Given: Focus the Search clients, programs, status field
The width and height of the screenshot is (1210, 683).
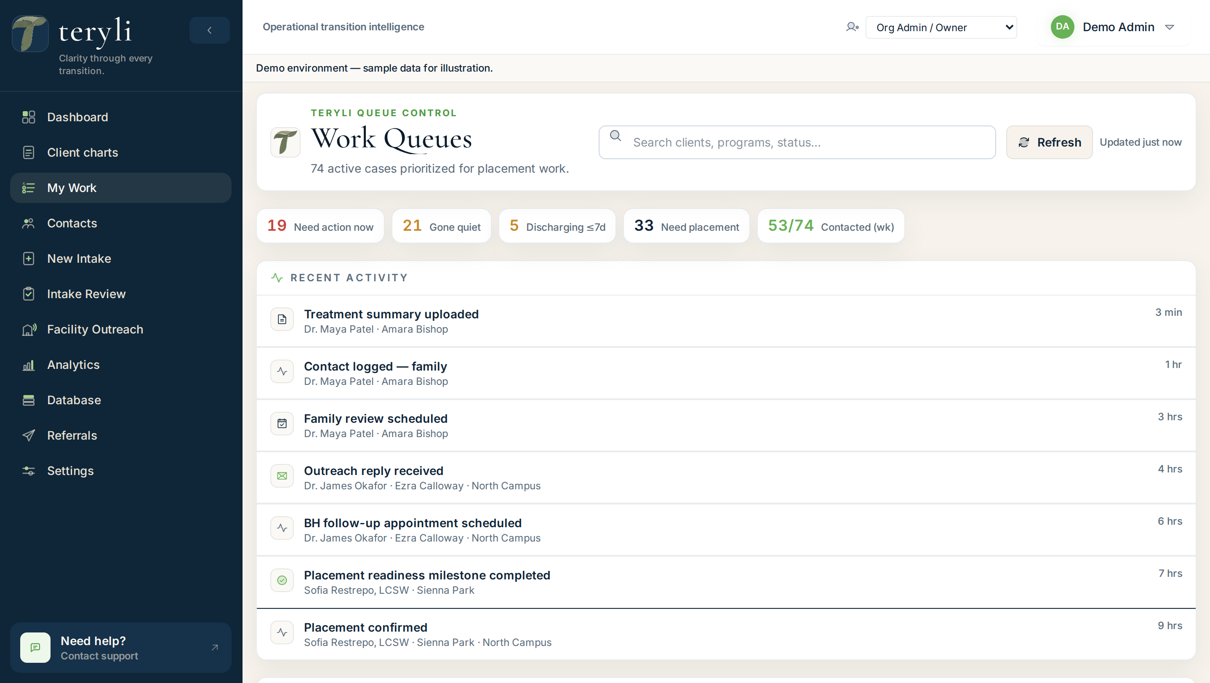Looking at the screenshot, I should pos(797,142).
